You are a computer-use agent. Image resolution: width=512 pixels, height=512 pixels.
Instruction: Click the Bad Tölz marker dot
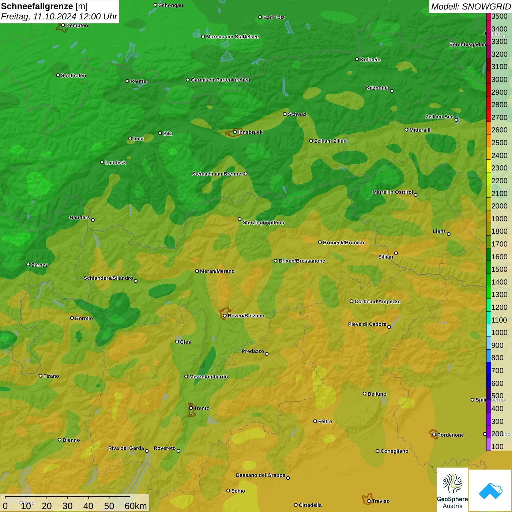(x=260, y=17)
